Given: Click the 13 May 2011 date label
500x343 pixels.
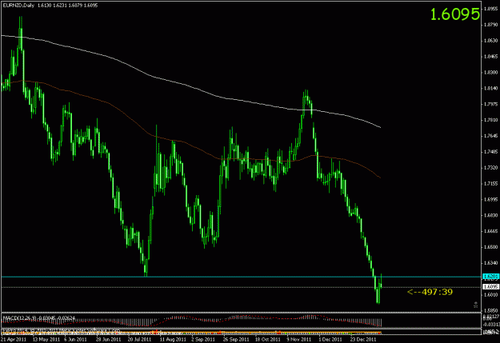Looking at the screenshot, I should point(46,340).
